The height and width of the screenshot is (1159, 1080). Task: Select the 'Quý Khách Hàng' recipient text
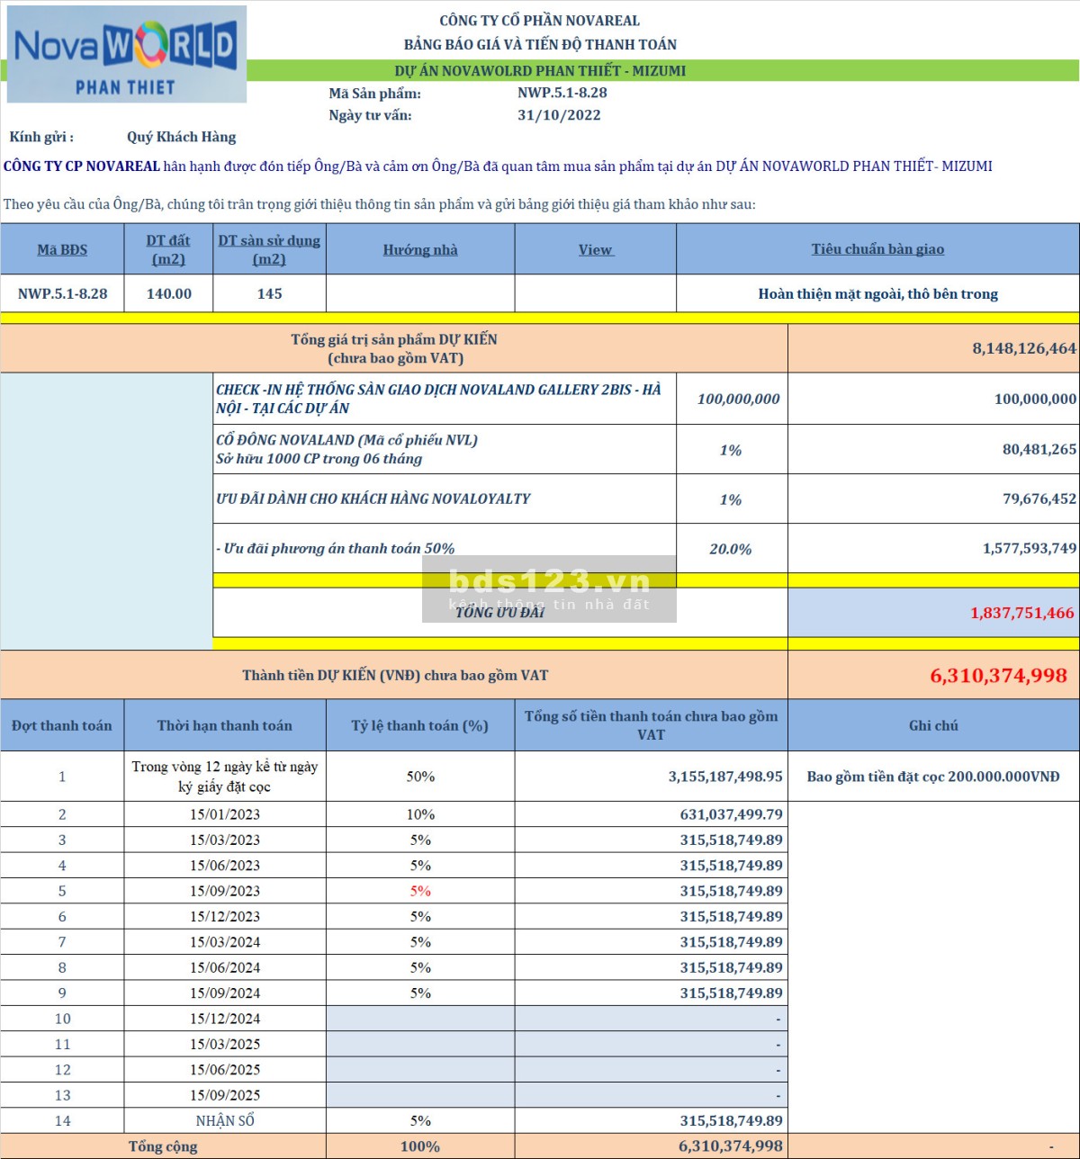[182, 137]
